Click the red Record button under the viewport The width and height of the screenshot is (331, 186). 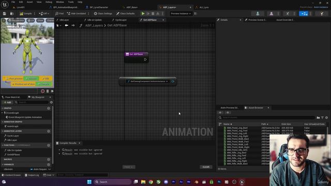(x=42, y=91)
